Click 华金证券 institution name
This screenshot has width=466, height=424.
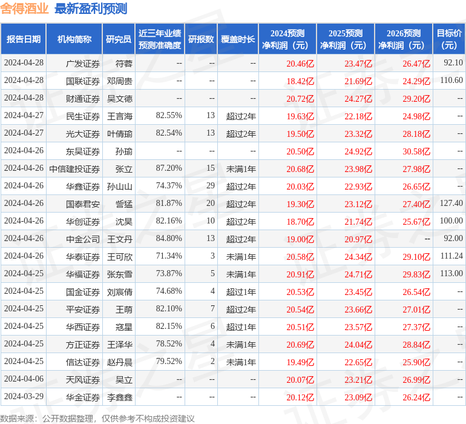click(83, 397)
